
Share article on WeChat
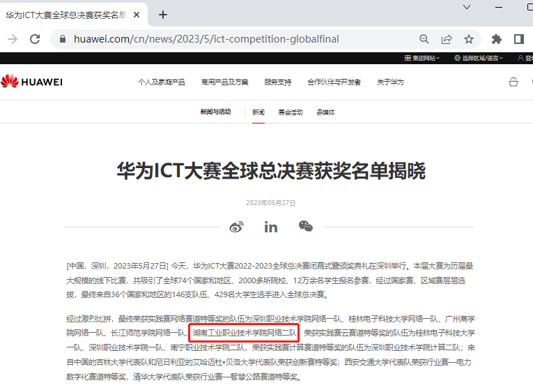coord(306,226)
